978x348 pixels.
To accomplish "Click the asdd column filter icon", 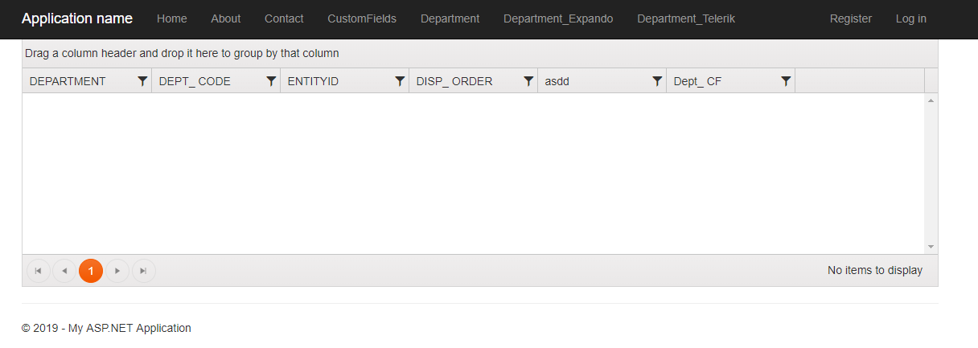I will pos(657,81).
